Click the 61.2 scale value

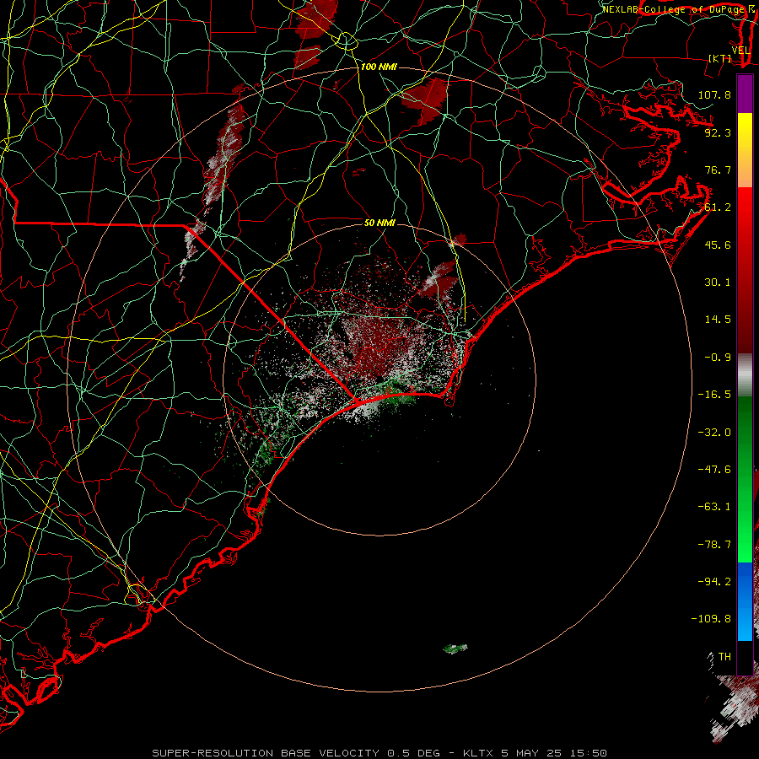tap(718, 207)
